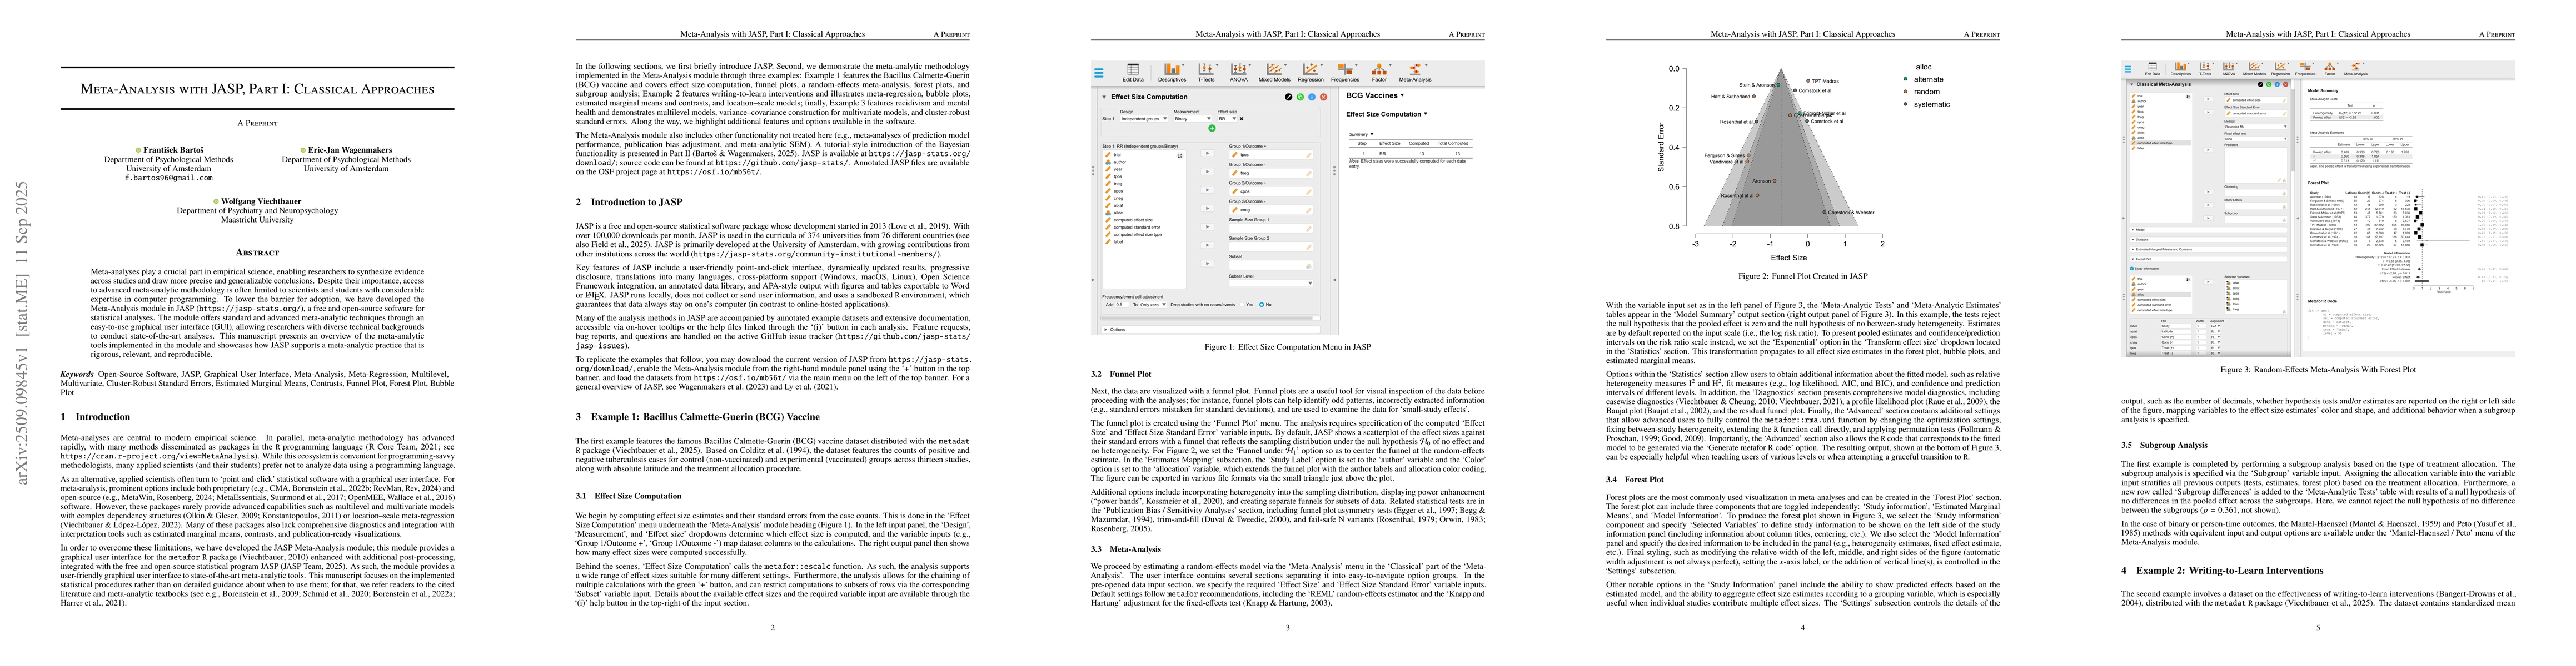
Task: Click green plus to add effect size step
Action: pyautogui.click(x=1212, y=129)
